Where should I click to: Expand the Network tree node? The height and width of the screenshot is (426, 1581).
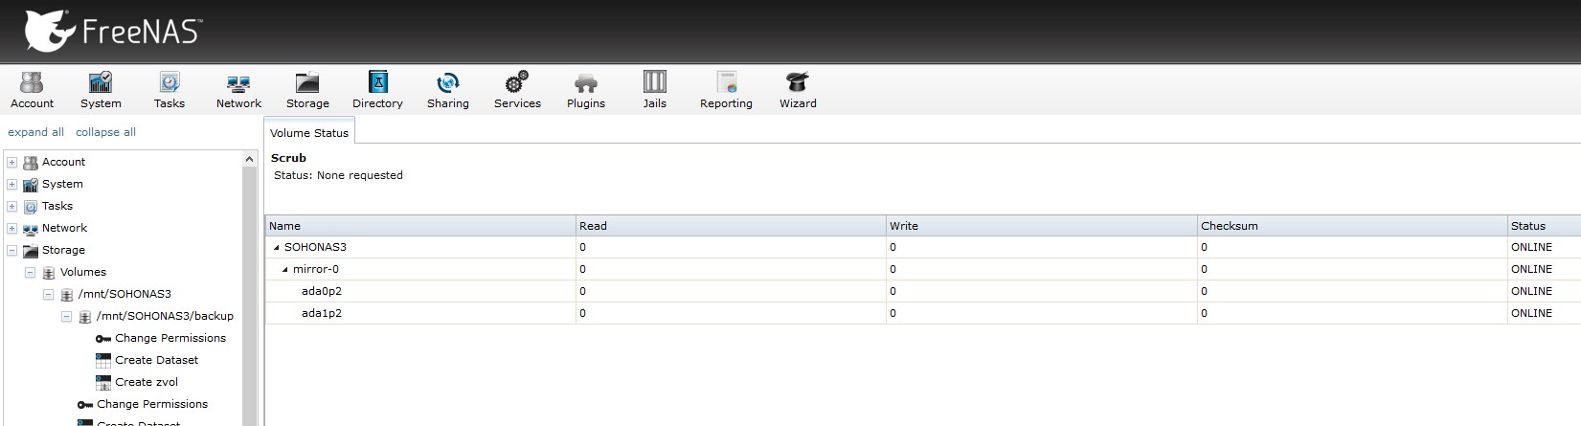11,229
